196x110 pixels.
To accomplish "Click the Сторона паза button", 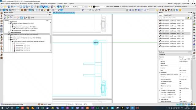I will pyautogui.click(x=132, y=7).
